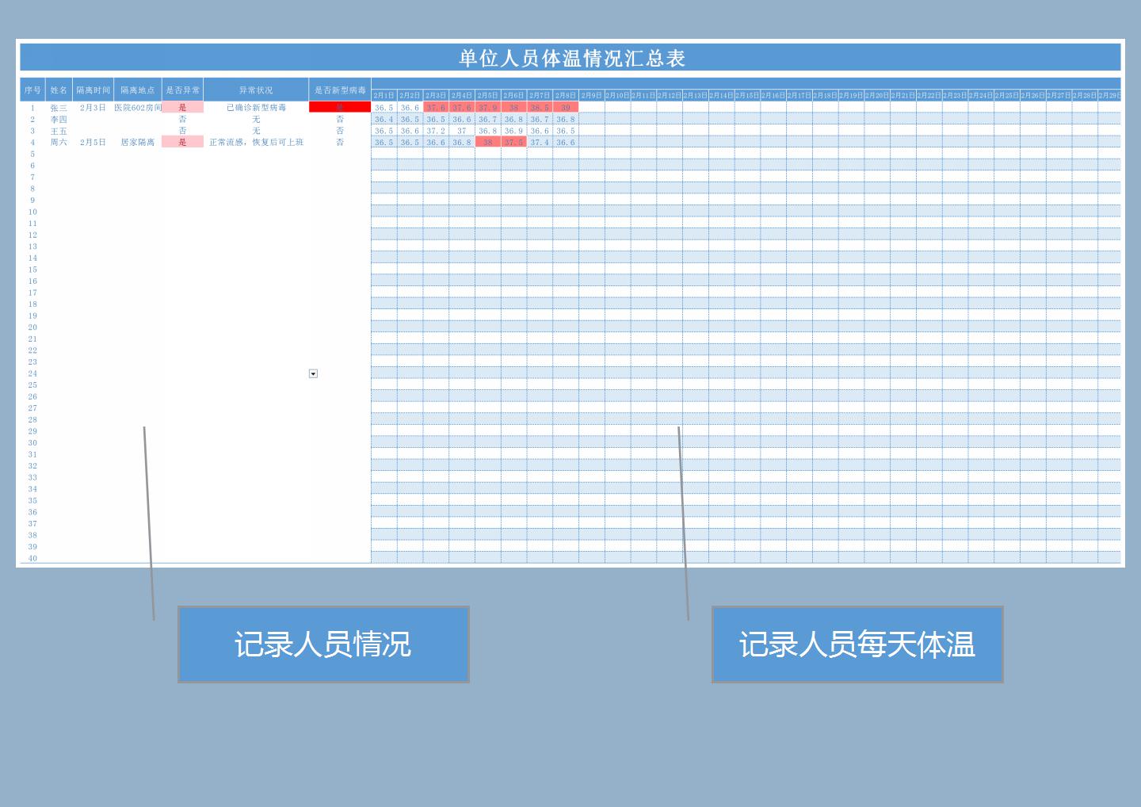The height and width of the screenshot is (807, 1141).
Task: Open the dropdown arrow in row 24
Action: point(313,373)
